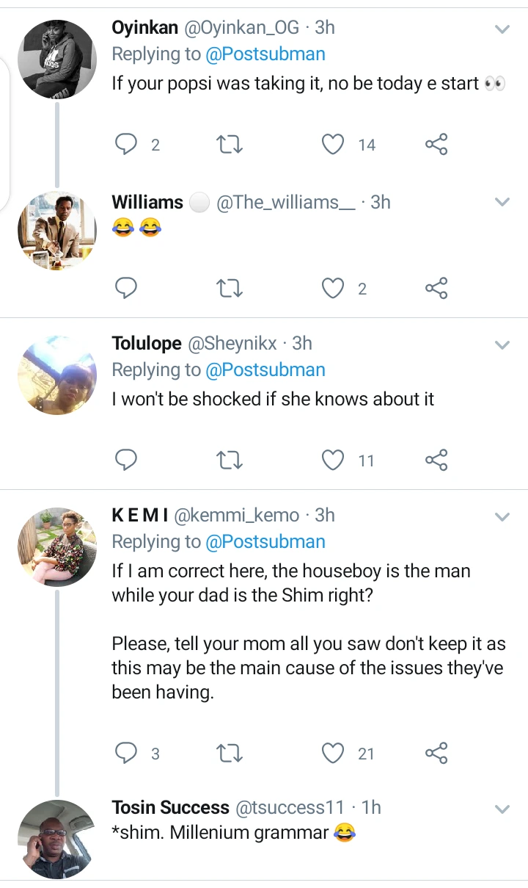Viewport: 528px width, 888px height.
Task: Like Williams' tweet with 2 likes
Action: pyautogui.click(x=334, y=289)
